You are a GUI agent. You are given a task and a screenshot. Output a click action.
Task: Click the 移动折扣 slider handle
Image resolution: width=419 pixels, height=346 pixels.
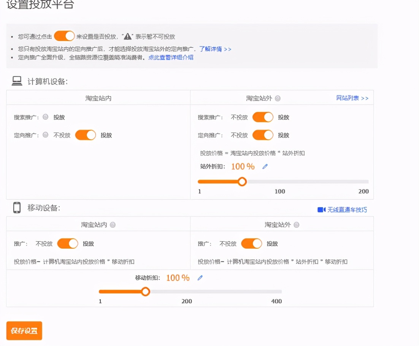[x=146, y=292]
